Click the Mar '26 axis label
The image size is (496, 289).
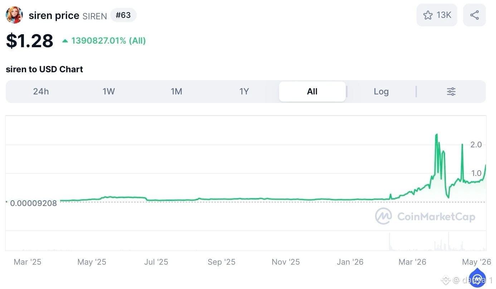(x=412, y=262)
